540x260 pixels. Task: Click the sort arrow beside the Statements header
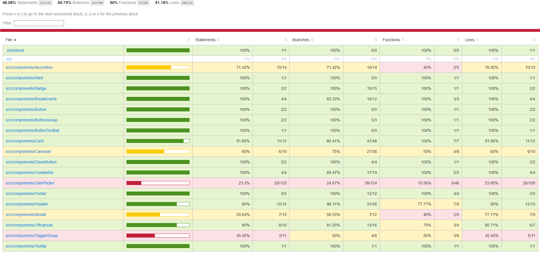click(218, 40)
